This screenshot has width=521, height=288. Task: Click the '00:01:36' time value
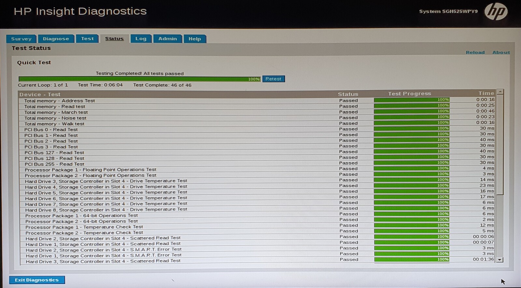[x=484, y=259]
